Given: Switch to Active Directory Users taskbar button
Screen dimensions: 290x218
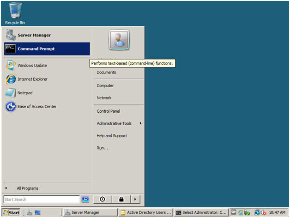Looking at the screenshot, I should 145,212.
